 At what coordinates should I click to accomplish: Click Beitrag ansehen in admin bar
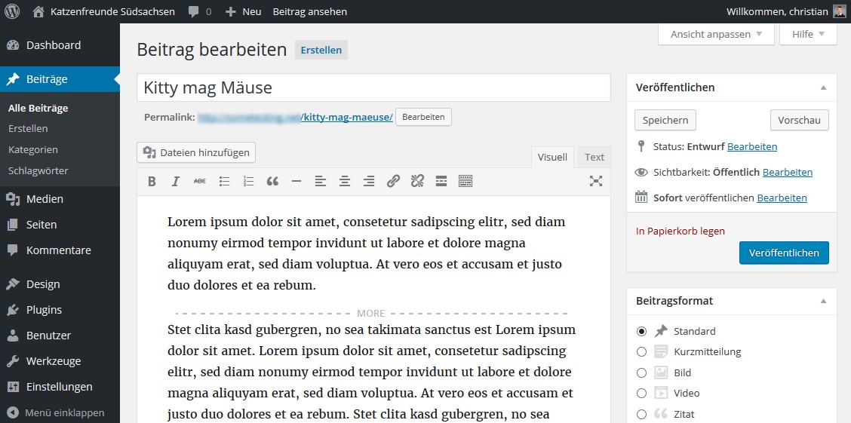point(310,11)
